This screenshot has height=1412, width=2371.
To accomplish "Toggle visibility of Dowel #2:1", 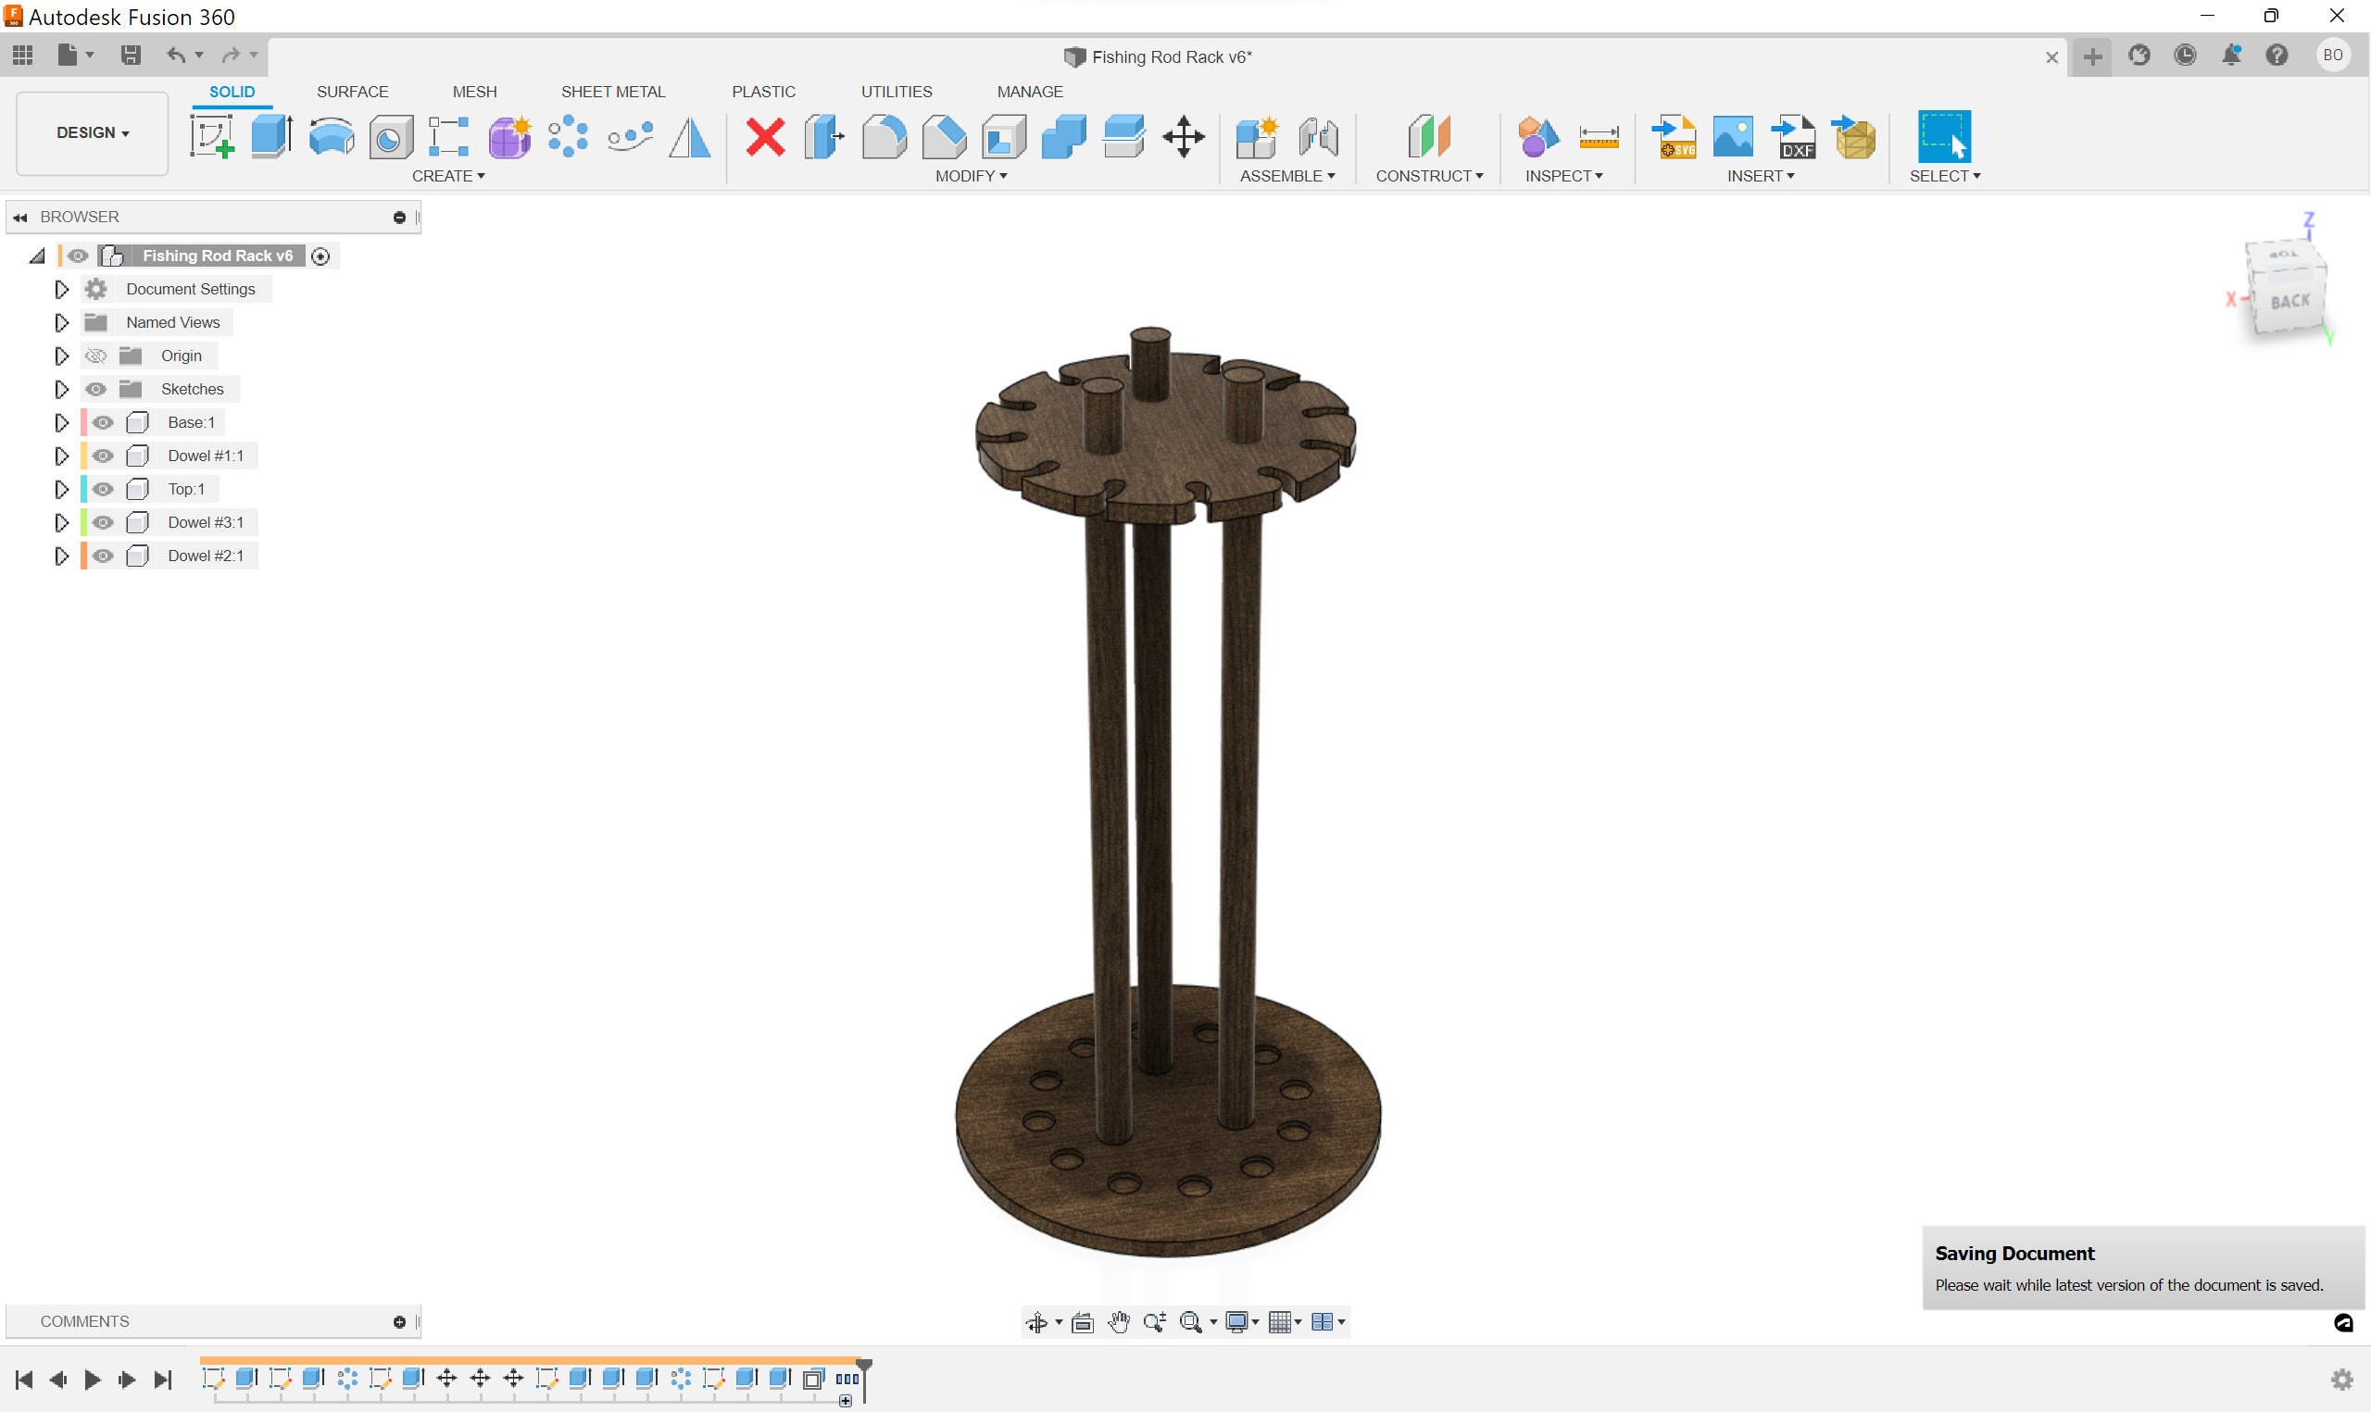I will (x=102, y=555).
